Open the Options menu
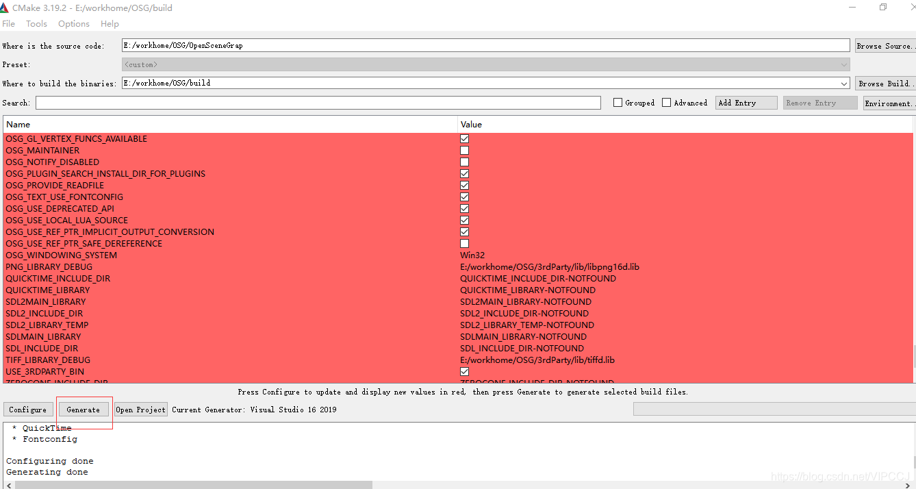Viewport: 916px width, 489px height. coord(74,23)
